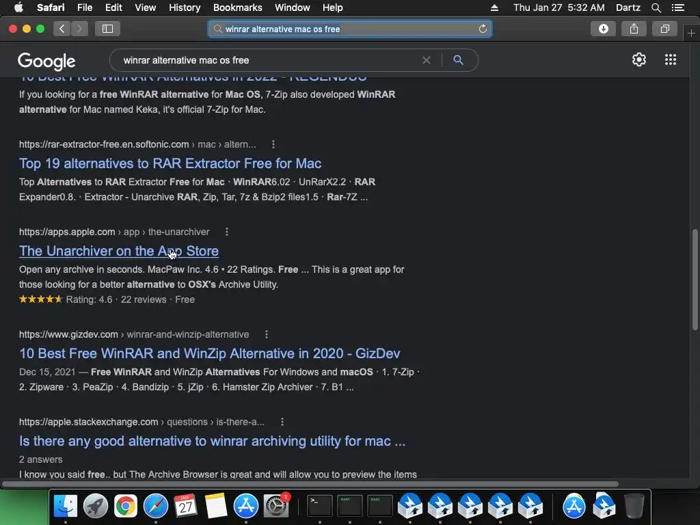Open Notes from the Dock
This screenshot has width=700, height=525.
(x=216, y=507)
